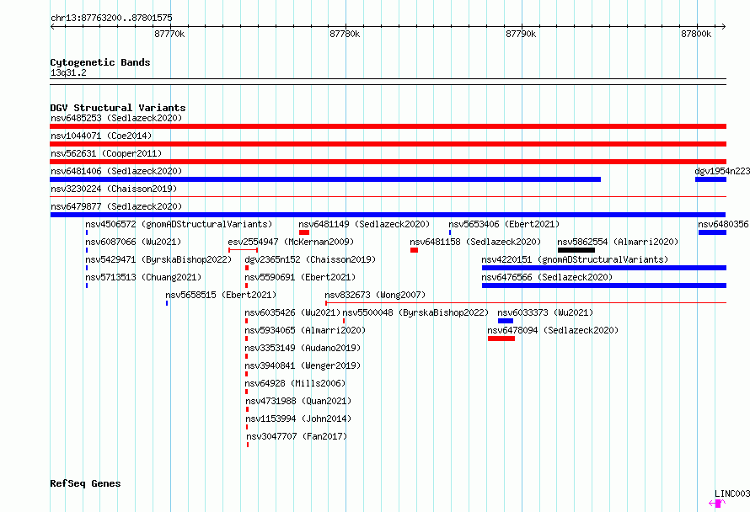Open the nsv5429471 (ByrskaBishop2022) label
750x512 pixels.
[x=158, y=259]
